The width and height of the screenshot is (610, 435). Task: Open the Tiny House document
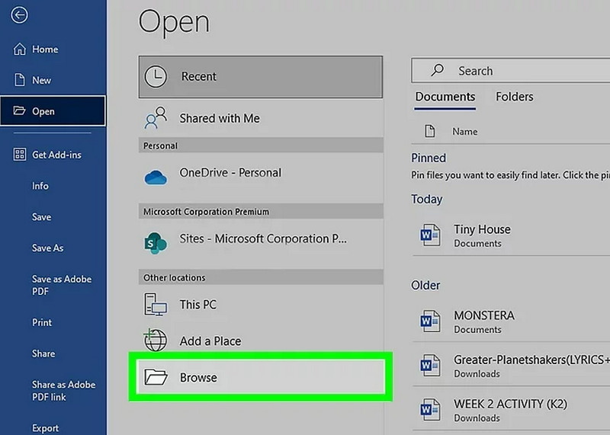tap(482, 229)
